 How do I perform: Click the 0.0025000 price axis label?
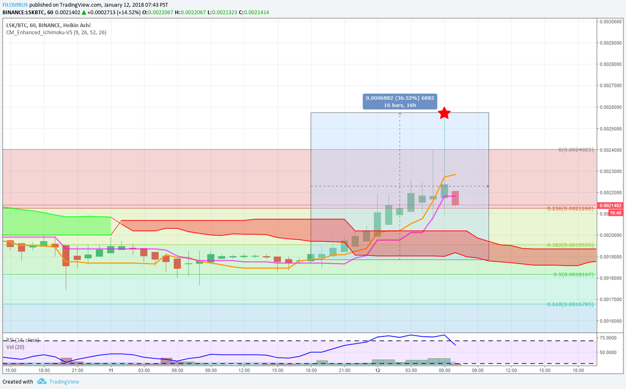(611, 128)
